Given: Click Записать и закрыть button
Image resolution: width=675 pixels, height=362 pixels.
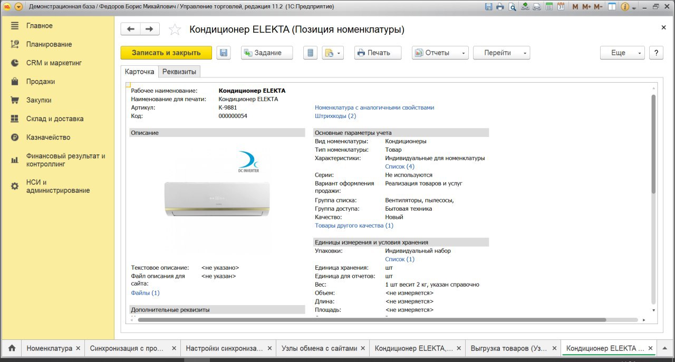Looking at the screenshot, I should tap(166, 53).
